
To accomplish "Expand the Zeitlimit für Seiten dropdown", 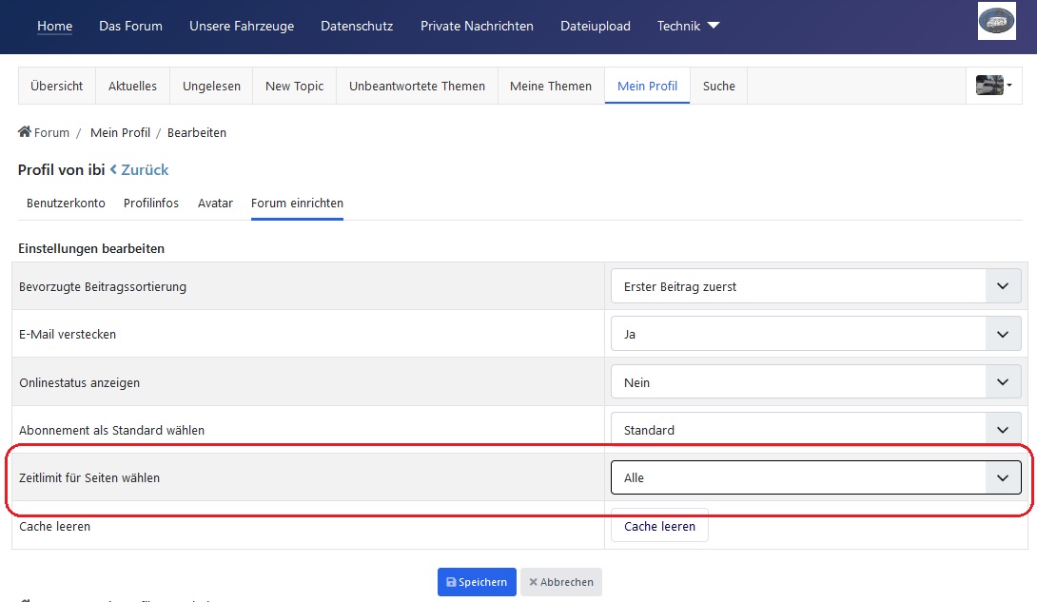I will [x=815, y=478].
